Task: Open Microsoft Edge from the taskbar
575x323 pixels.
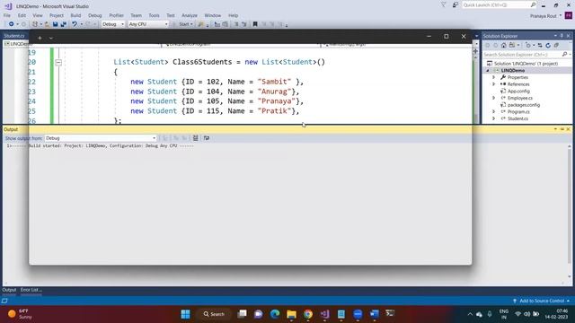Action: [x=275, y=314]
